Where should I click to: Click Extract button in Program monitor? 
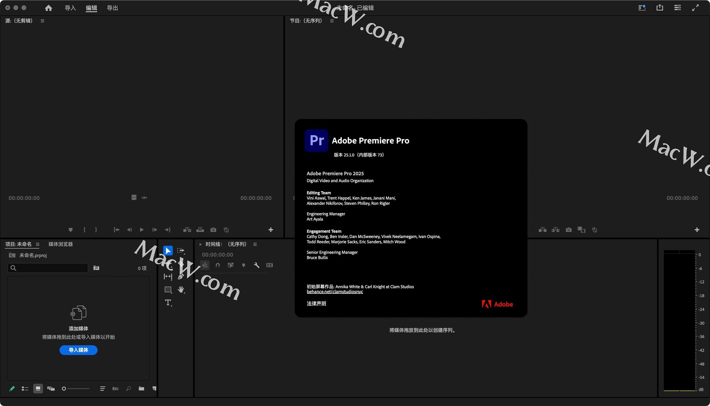(555, 230)
